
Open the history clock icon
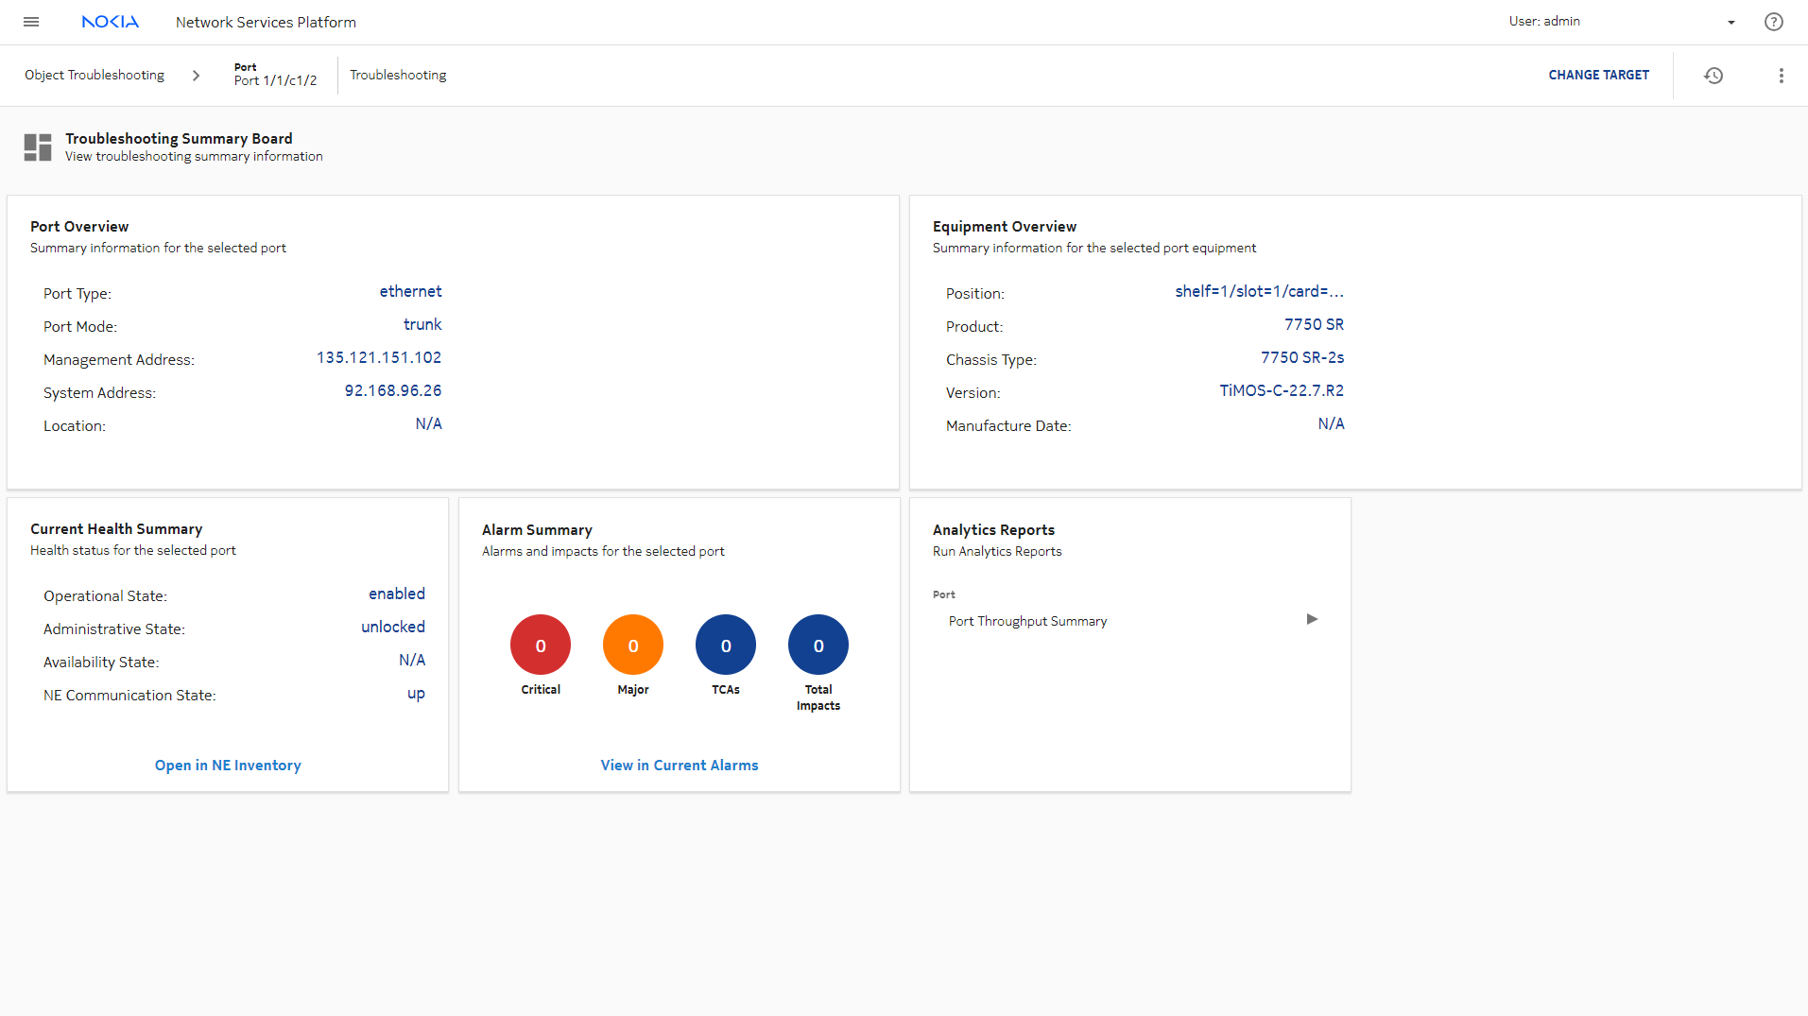[1713, 76]
